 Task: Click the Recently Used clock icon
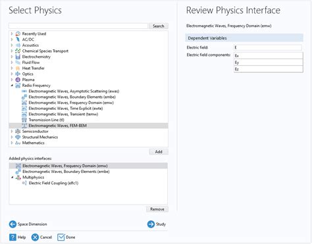18,34
